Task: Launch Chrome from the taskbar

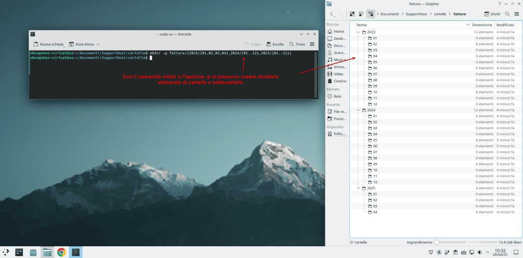Action: point(61,252)
